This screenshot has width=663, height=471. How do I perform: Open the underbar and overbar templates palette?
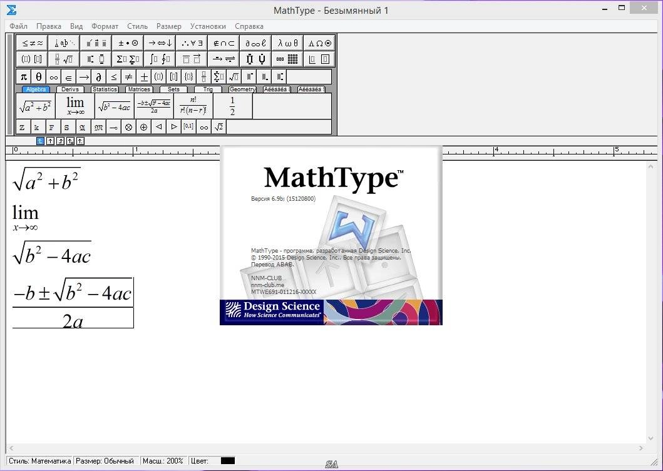click(x=192, y=59)
